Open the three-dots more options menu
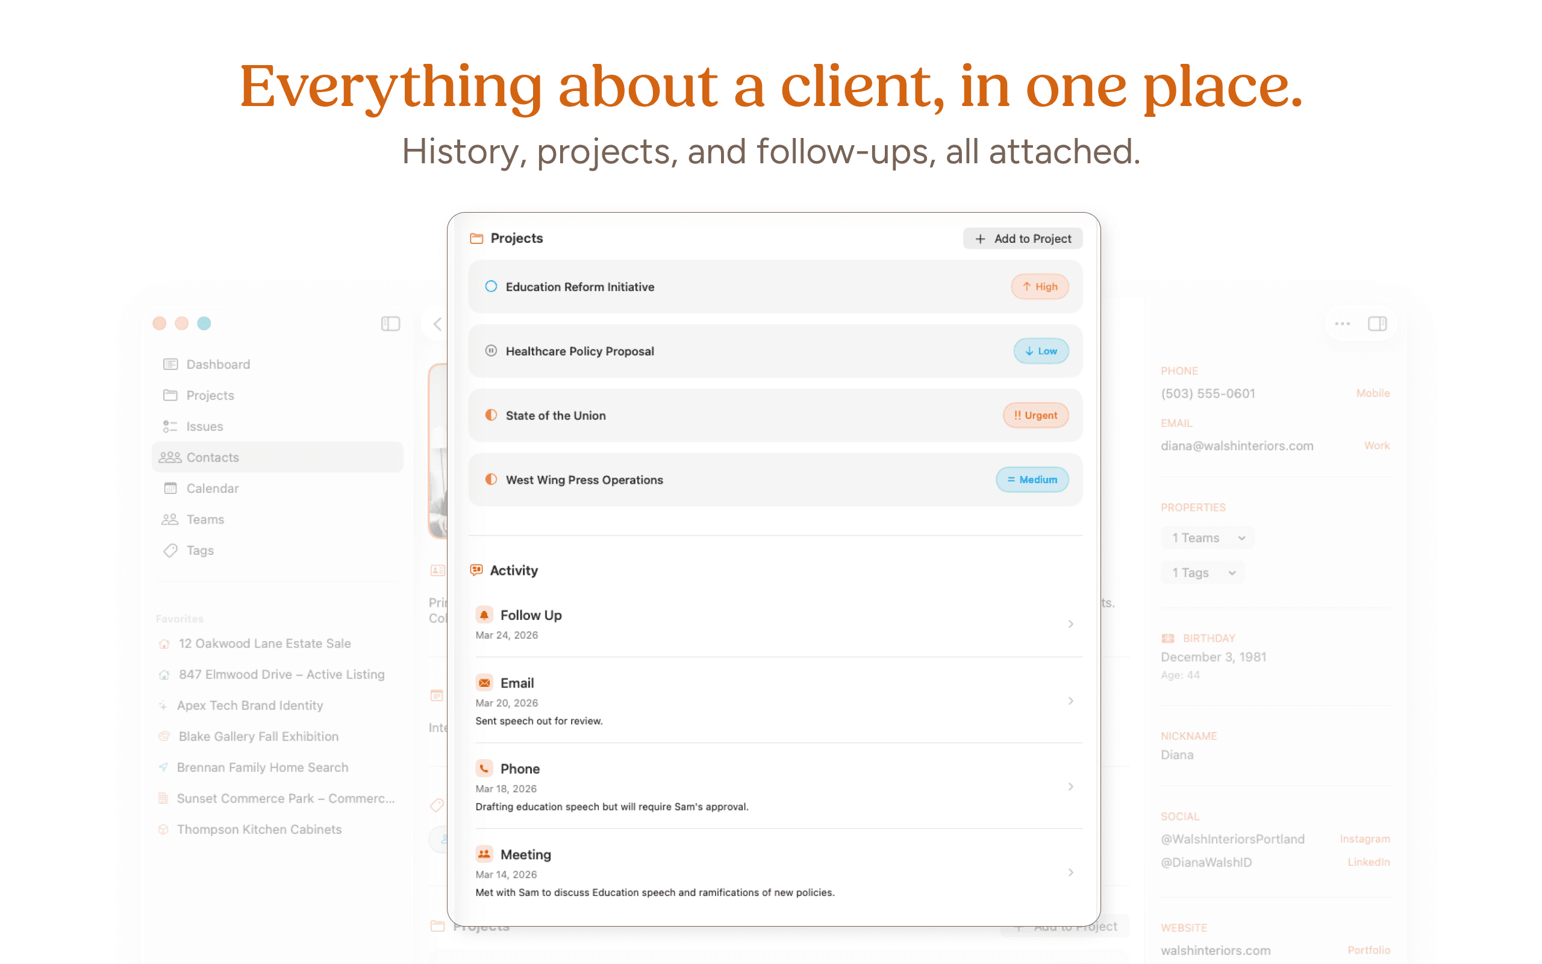Image resolution: width=1542 pixels, height=964 pixels. (1342, 324)
